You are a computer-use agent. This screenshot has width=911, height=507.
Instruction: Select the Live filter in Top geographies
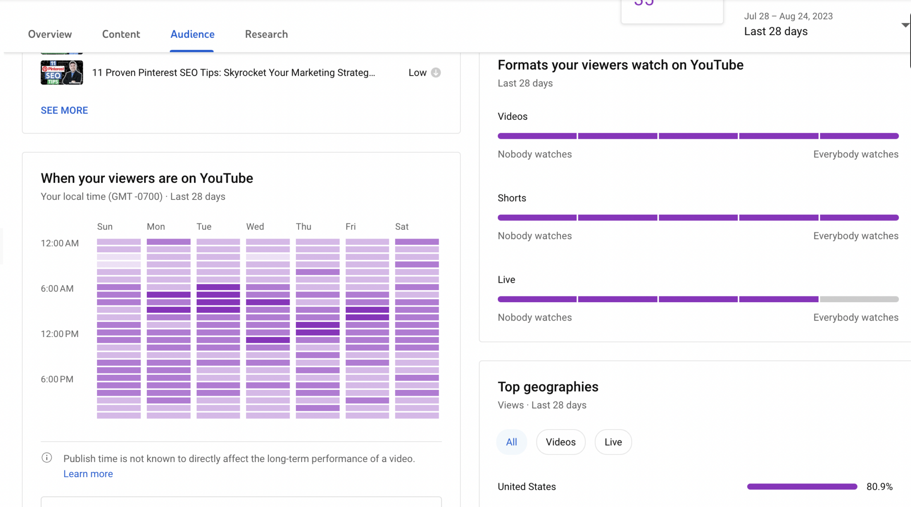coord(613,442)
